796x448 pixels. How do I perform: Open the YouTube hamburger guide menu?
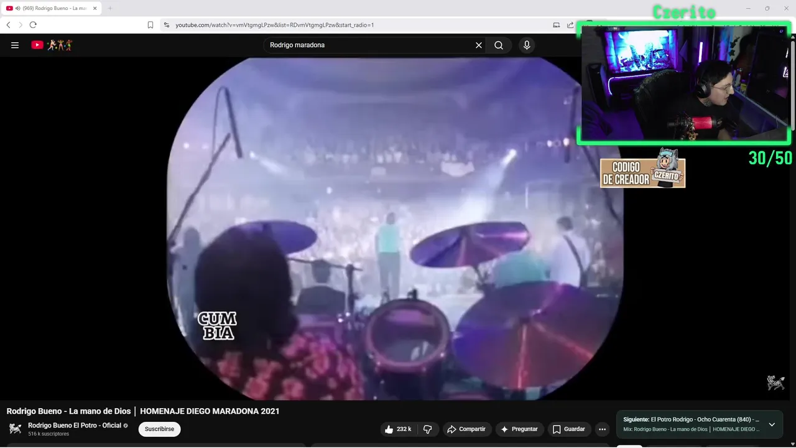click(x=15, y=45)
